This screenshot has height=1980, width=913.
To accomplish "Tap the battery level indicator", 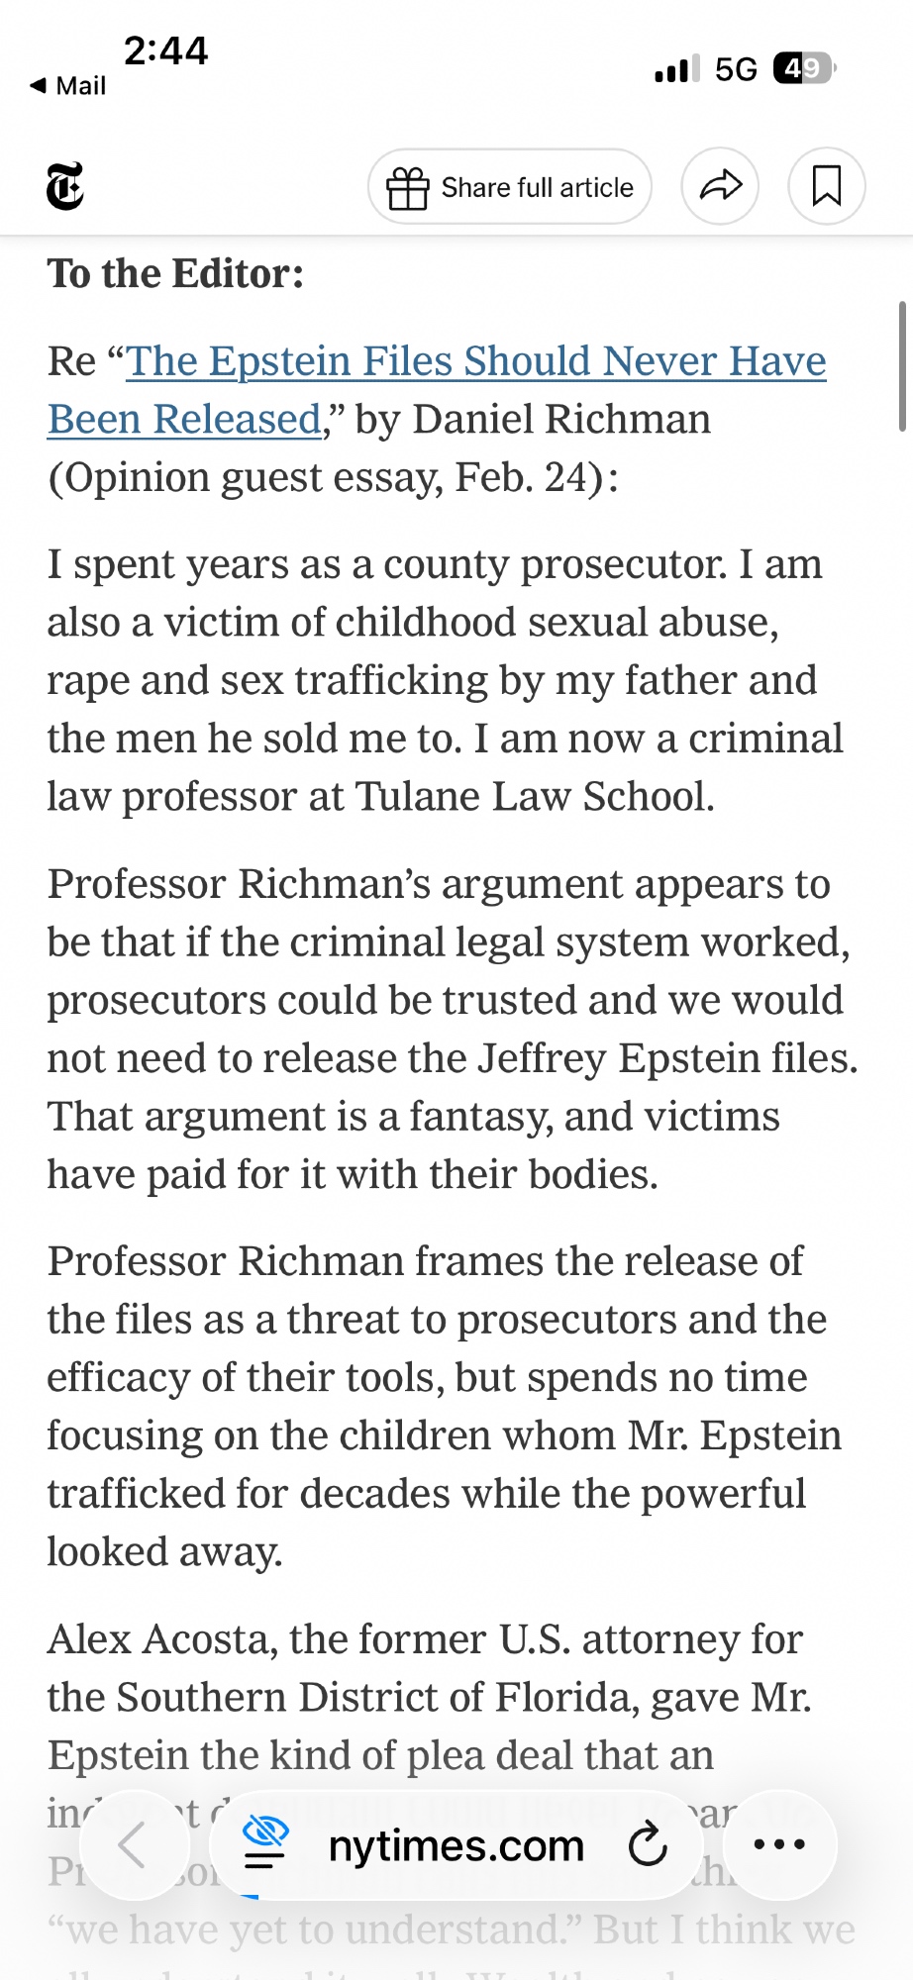I will click(804, 68).
